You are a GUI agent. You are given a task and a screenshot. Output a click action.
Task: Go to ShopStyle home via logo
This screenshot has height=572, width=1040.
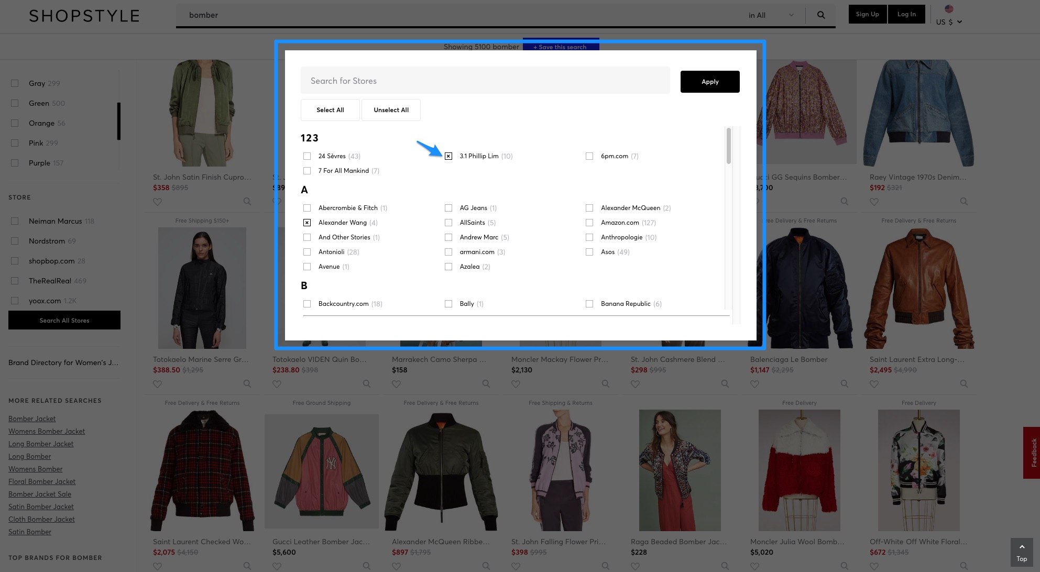coord(84,16)
